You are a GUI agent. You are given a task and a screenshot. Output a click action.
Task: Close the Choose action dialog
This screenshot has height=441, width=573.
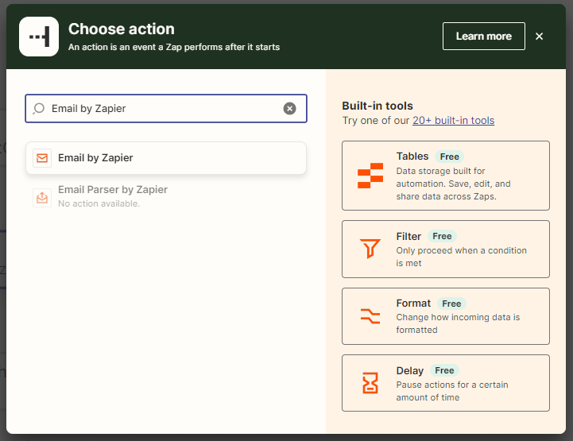[540, 37]
